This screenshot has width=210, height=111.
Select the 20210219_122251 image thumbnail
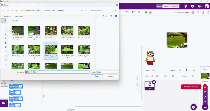[x=67, y=52]
